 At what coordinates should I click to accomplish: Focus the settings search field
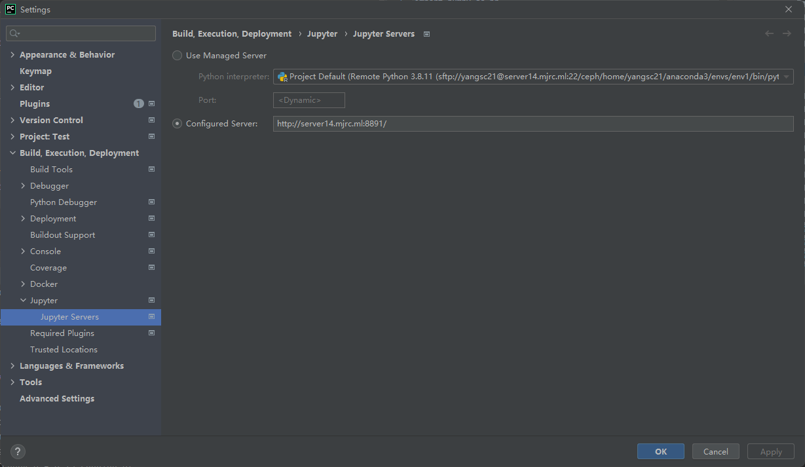pos(81,33)
